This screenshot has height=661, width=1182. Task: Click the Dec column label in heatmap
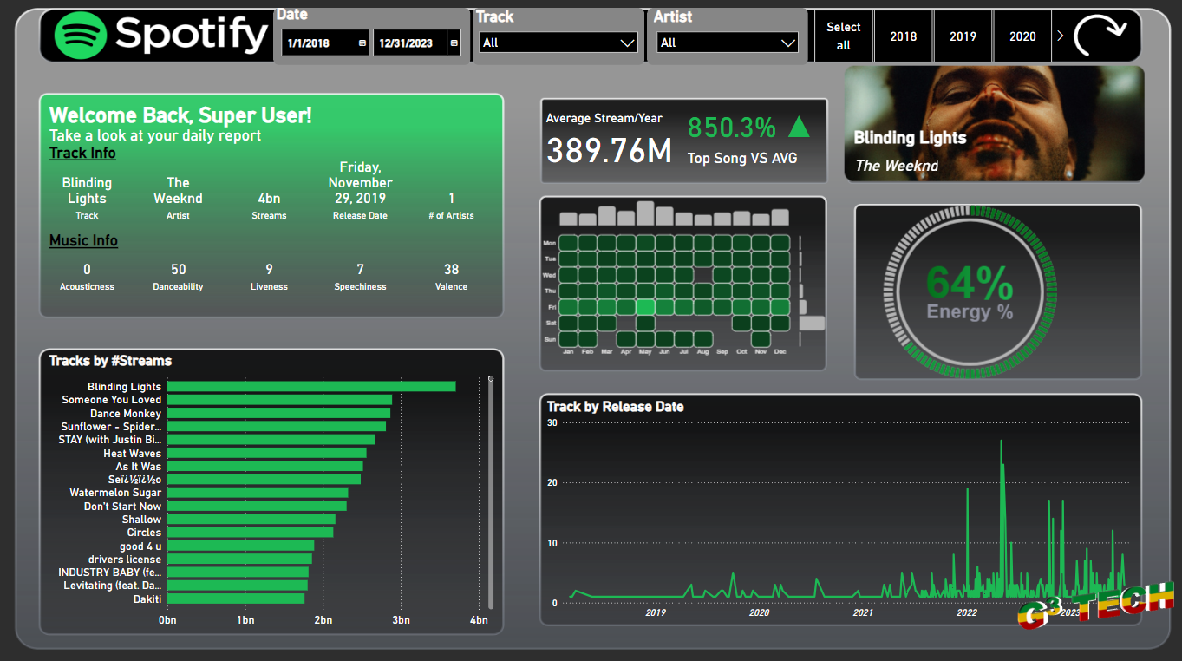(x=780, y=351)
